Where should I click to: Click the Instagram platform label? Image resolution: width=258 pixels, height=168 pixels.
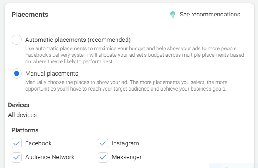coord(125,143)
